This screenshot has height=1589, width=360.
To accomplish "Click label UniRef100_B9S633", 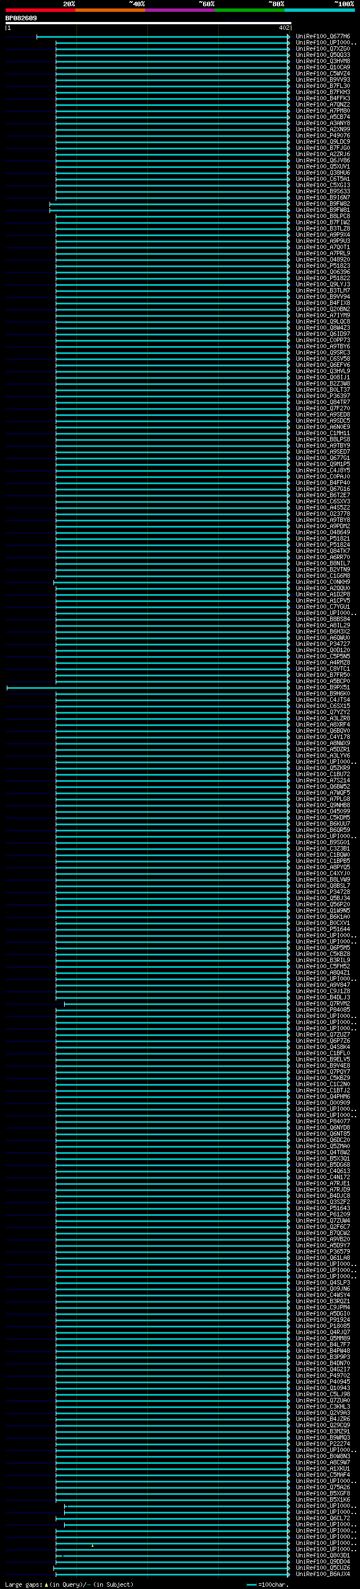I will [323, 191].
